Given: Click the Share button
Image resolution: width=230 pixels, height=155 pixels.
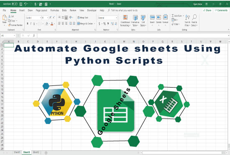Looking at the screenshot, I should (x=207, y=10).
